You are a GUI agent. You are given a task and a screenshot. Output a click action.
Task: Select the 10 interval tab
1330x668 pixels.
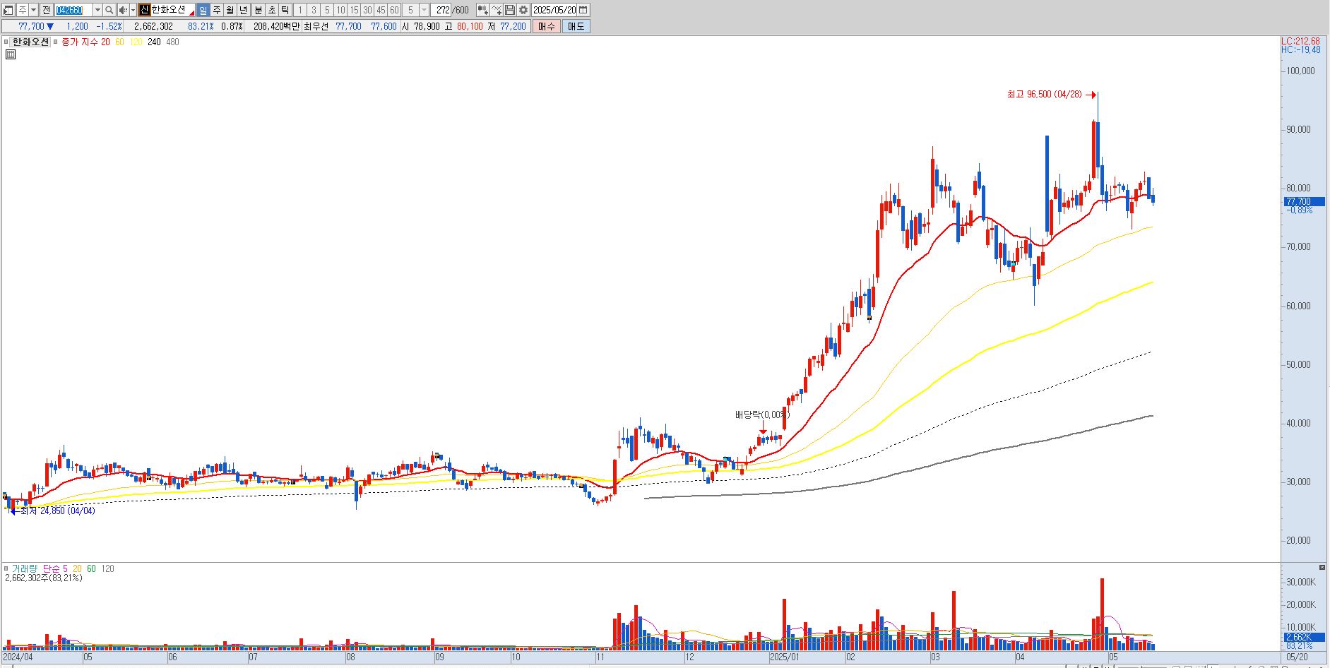coord(340,10)
